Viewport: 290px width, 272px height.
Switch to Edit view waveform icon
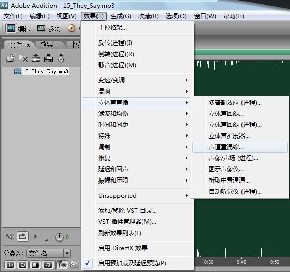pos(11,28)
